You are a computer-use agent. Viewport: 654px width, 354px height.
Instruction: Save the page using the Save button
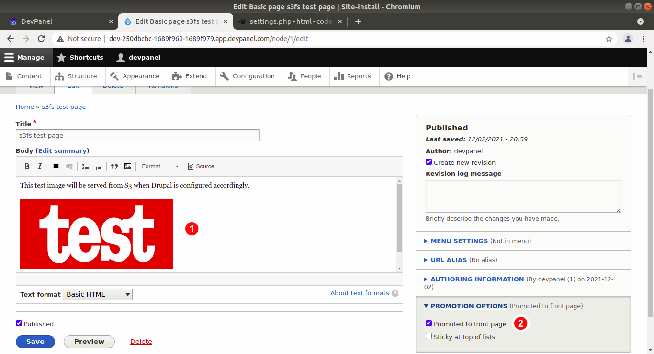[x=35, y=341]
